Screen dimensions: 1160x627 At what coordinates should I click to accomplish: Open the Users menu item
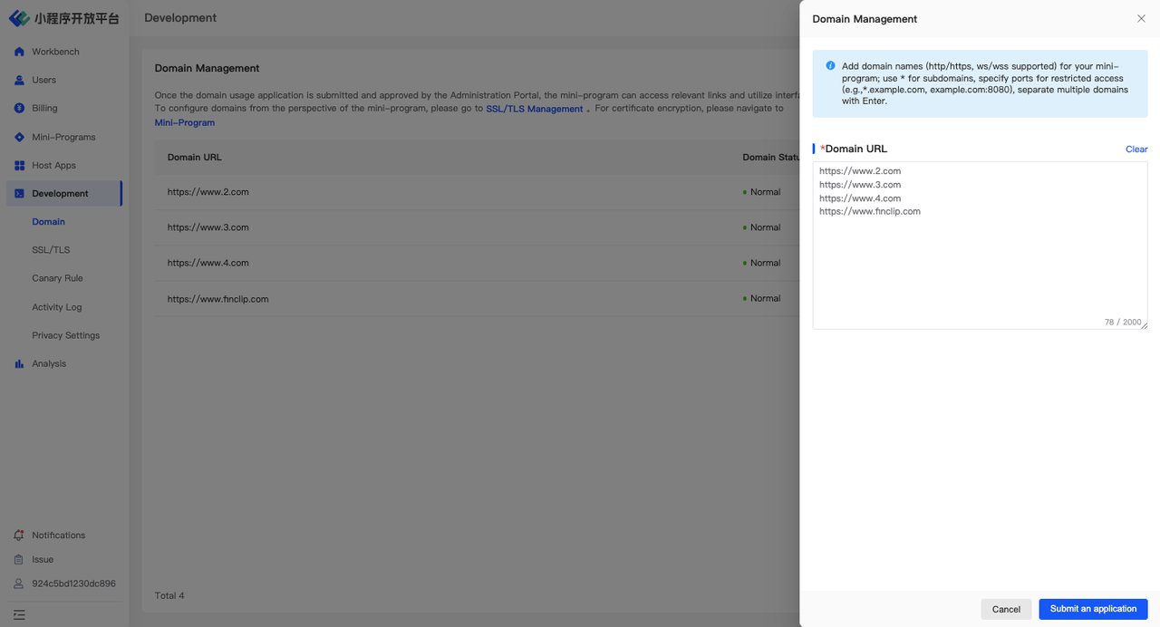coord(63,80)
